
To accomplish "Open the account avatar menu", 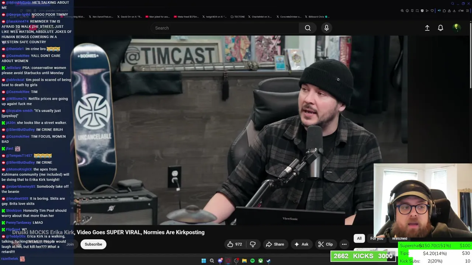I will click(x=456, y=28).
